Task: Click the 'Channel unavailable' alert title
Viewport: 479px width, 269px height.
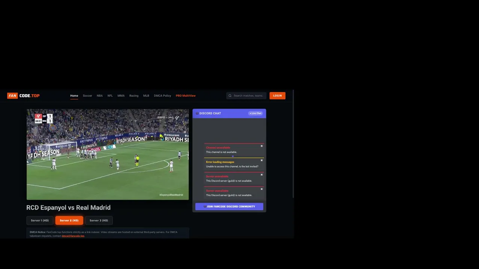Action: tap(218, 148)
